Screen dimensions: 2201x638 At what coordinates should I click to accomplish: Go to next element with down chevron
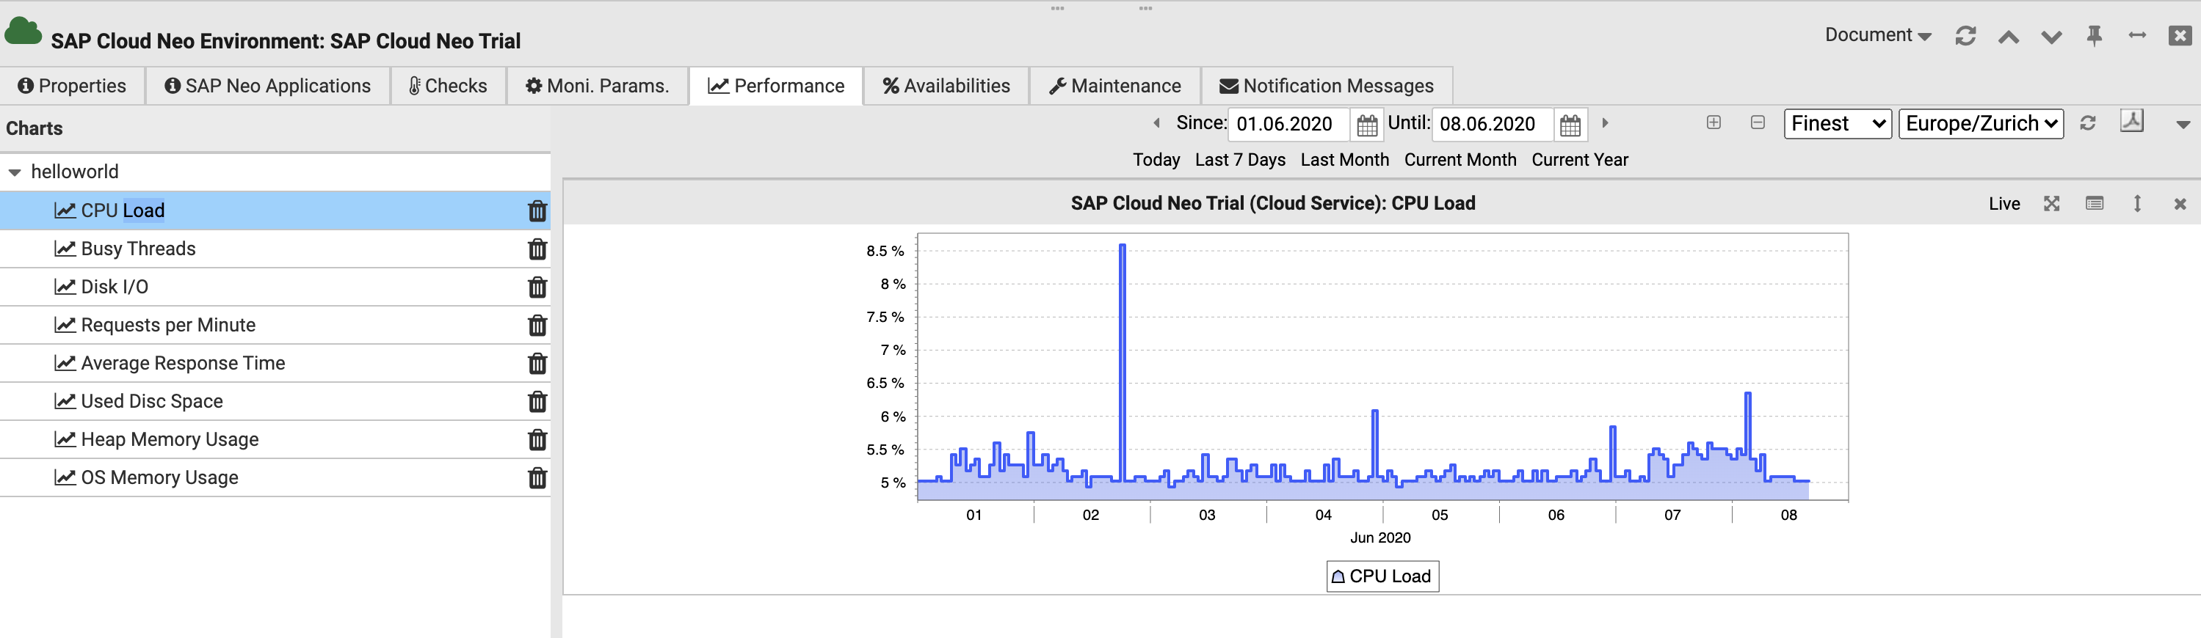[2051, 37]
